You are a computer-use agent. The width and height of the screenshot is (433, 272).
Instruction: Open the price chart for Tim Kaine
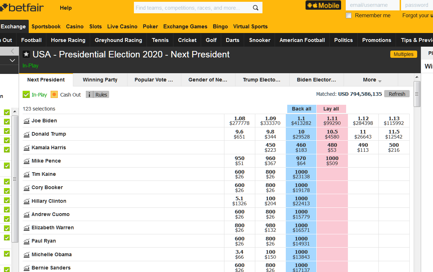coord(26,174)
